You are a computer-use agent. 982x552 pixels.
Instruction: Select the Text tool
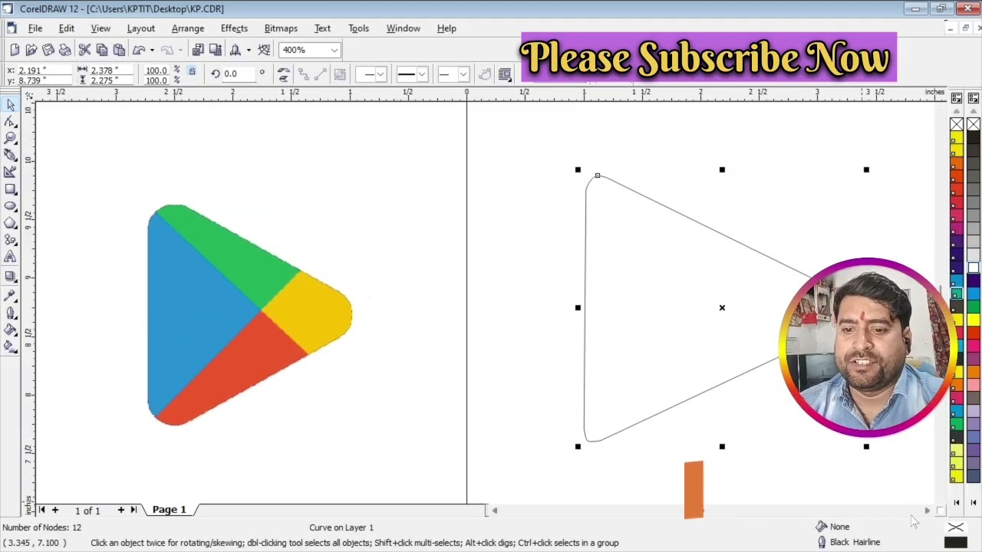(10, 257)
